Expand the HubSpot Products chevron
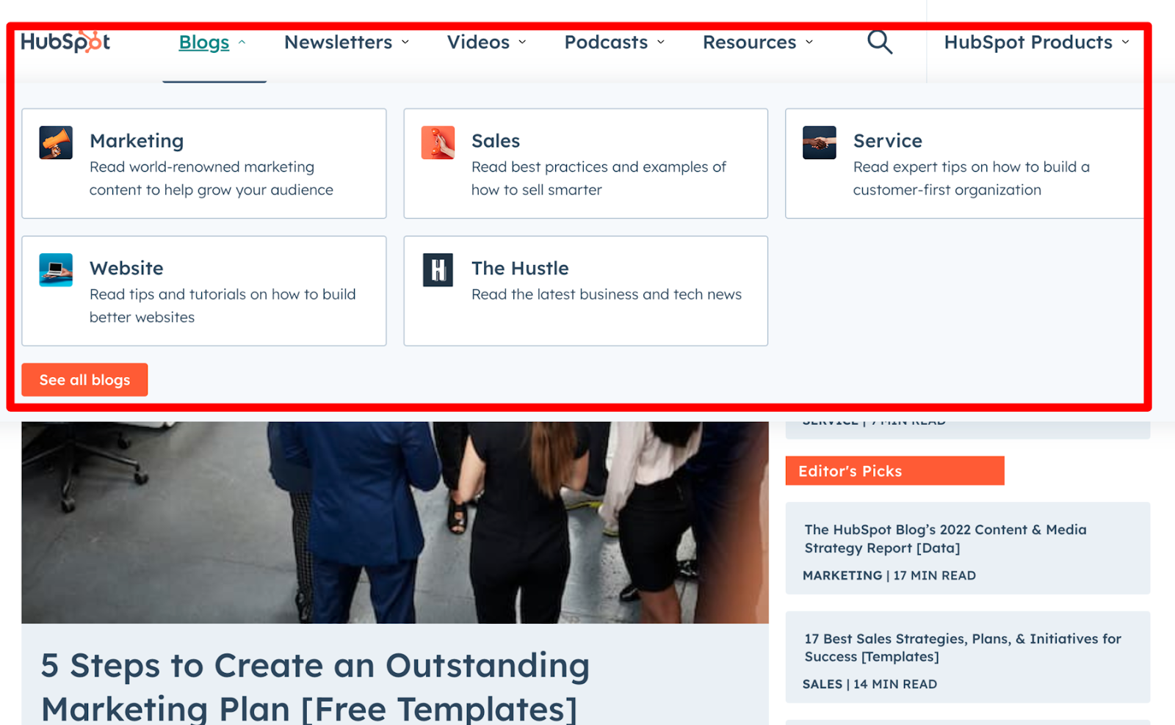1175x725 pixels. [1125, 43]
